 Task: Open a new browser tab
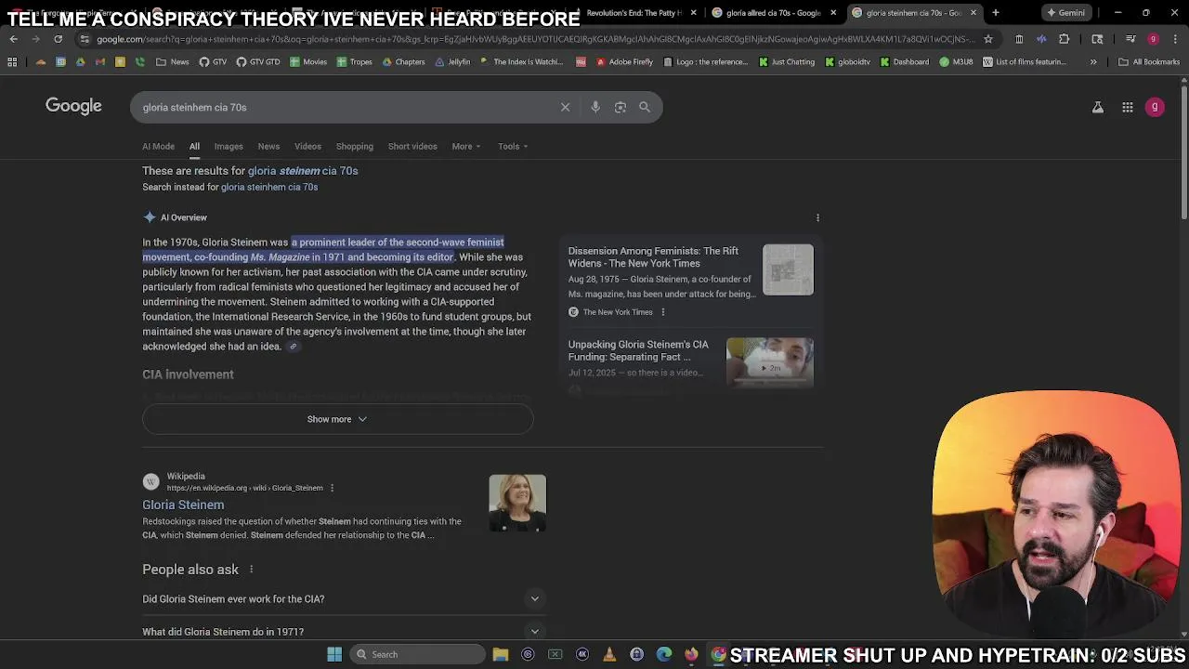(x=995, y=13)
